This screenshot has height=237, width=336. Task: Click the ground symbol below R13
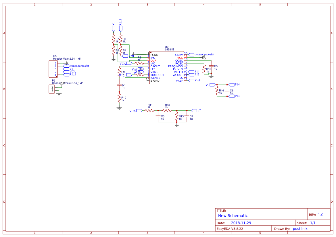(x=177, y=125)
